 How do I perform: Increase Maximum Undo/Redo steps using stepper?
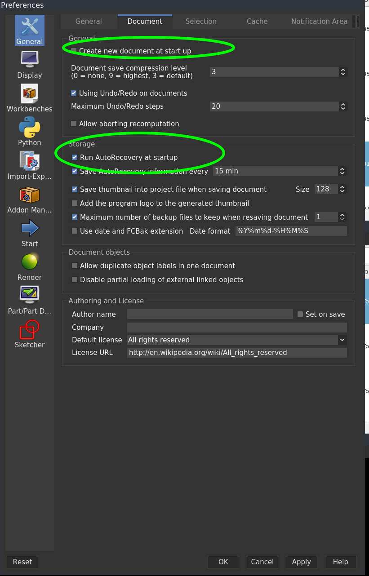(342, 104)
